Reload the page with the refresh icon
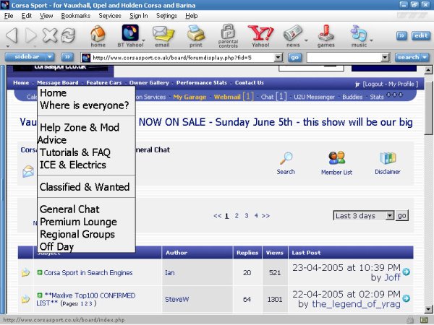The image size is (434, 325). (x=68, y=35)
